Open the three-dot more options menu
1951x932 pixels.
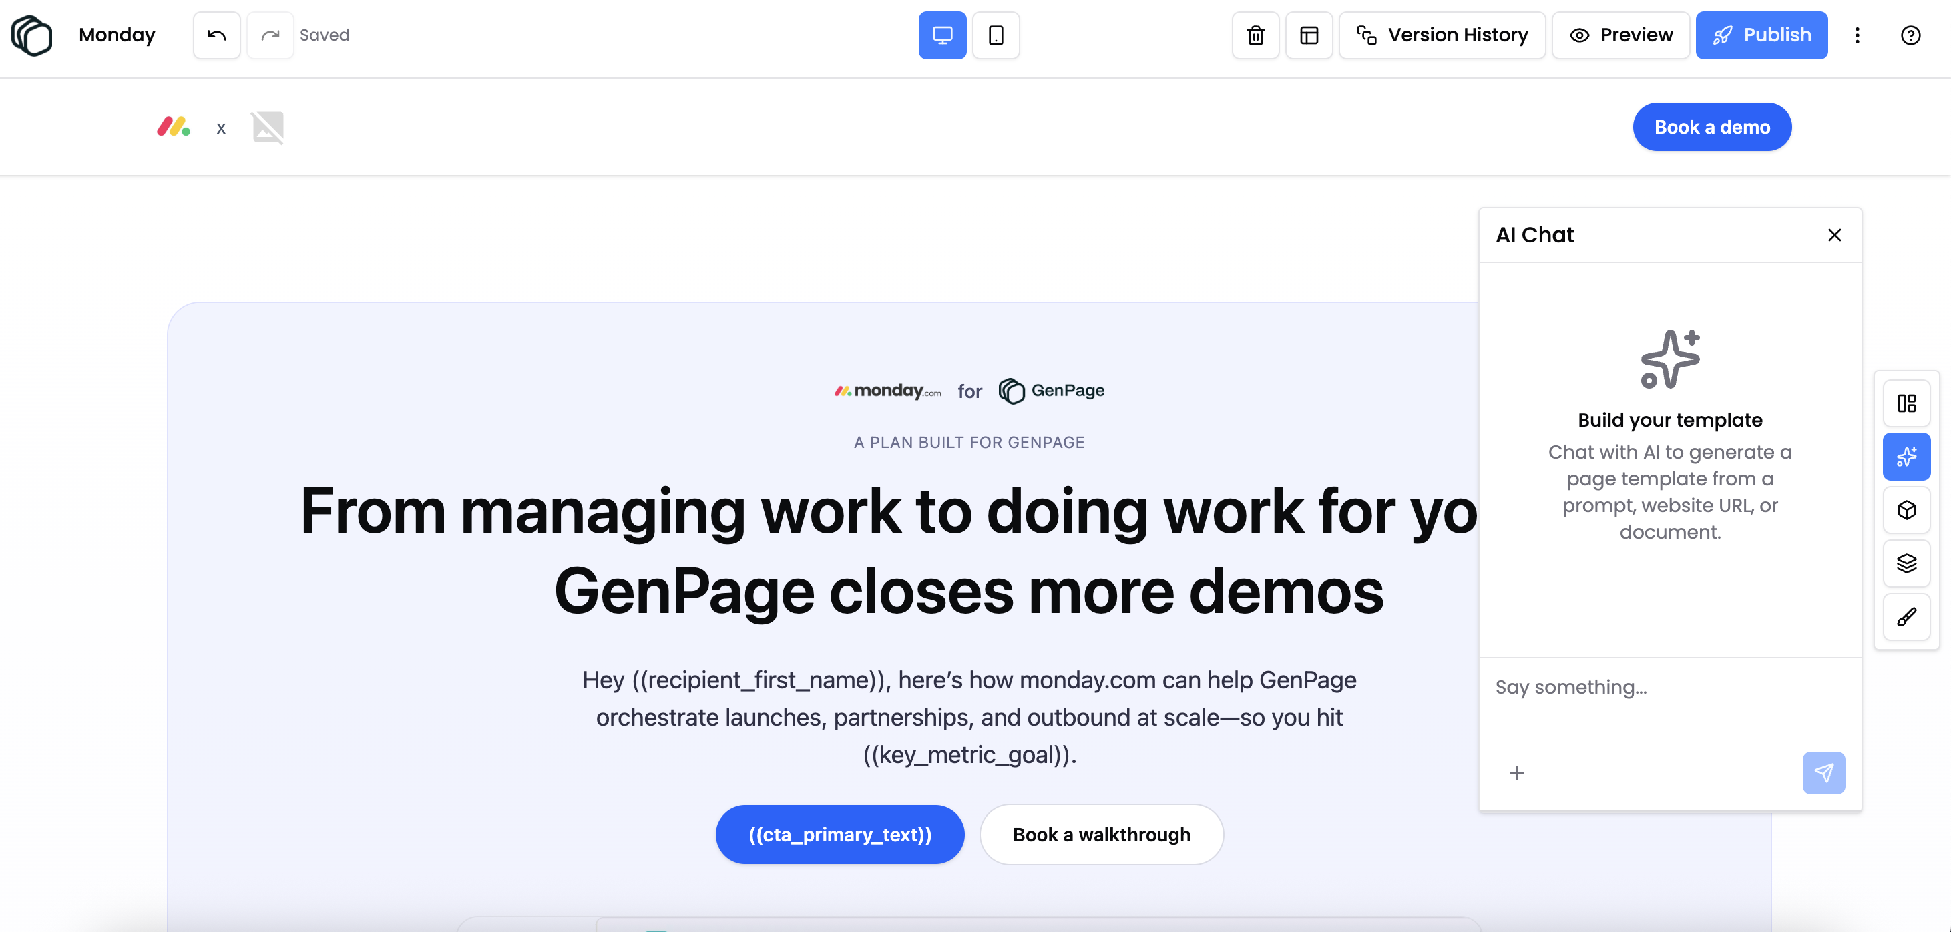click(x=1857, y=35)
